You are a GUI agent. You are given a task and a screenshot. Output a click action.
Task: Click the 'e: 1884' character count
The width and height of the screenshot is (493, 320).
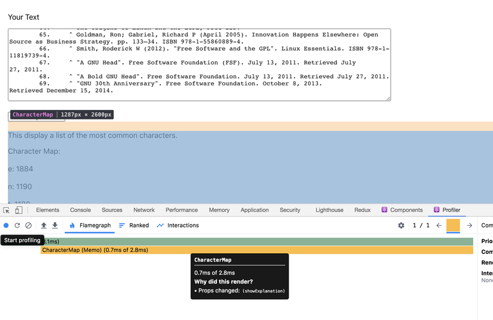coord(20,169)
